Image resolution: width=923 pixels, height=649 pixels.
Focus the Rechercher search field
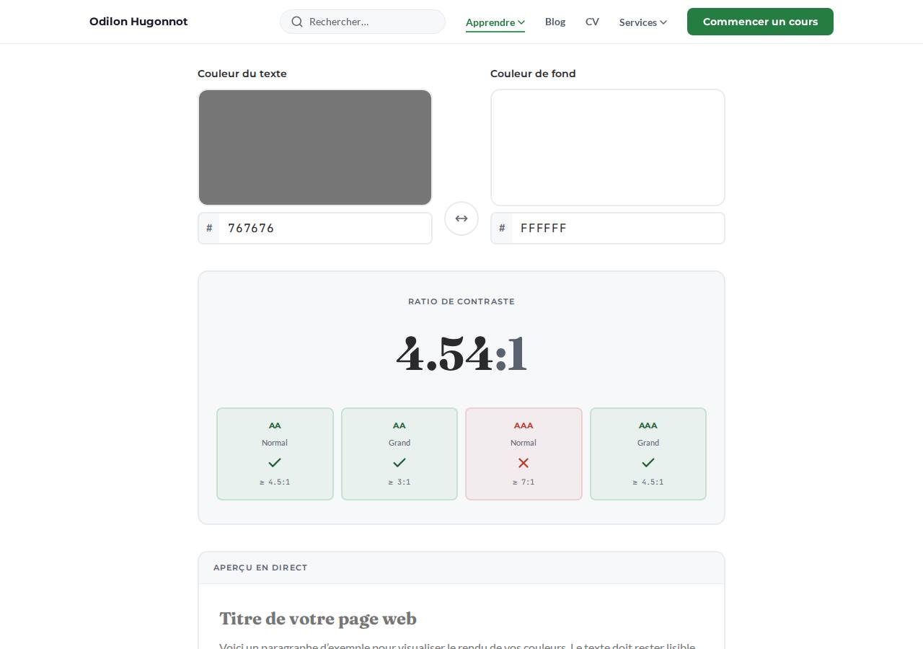pos(363,22)
